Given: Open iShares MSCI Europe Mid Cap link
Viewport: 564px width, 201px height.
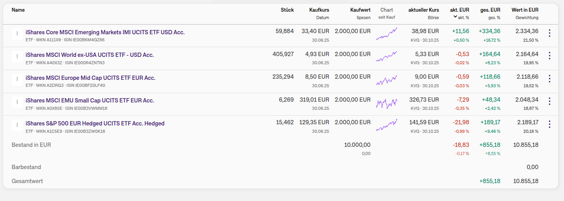Looking at the screenshot, I should coord(90,78).
